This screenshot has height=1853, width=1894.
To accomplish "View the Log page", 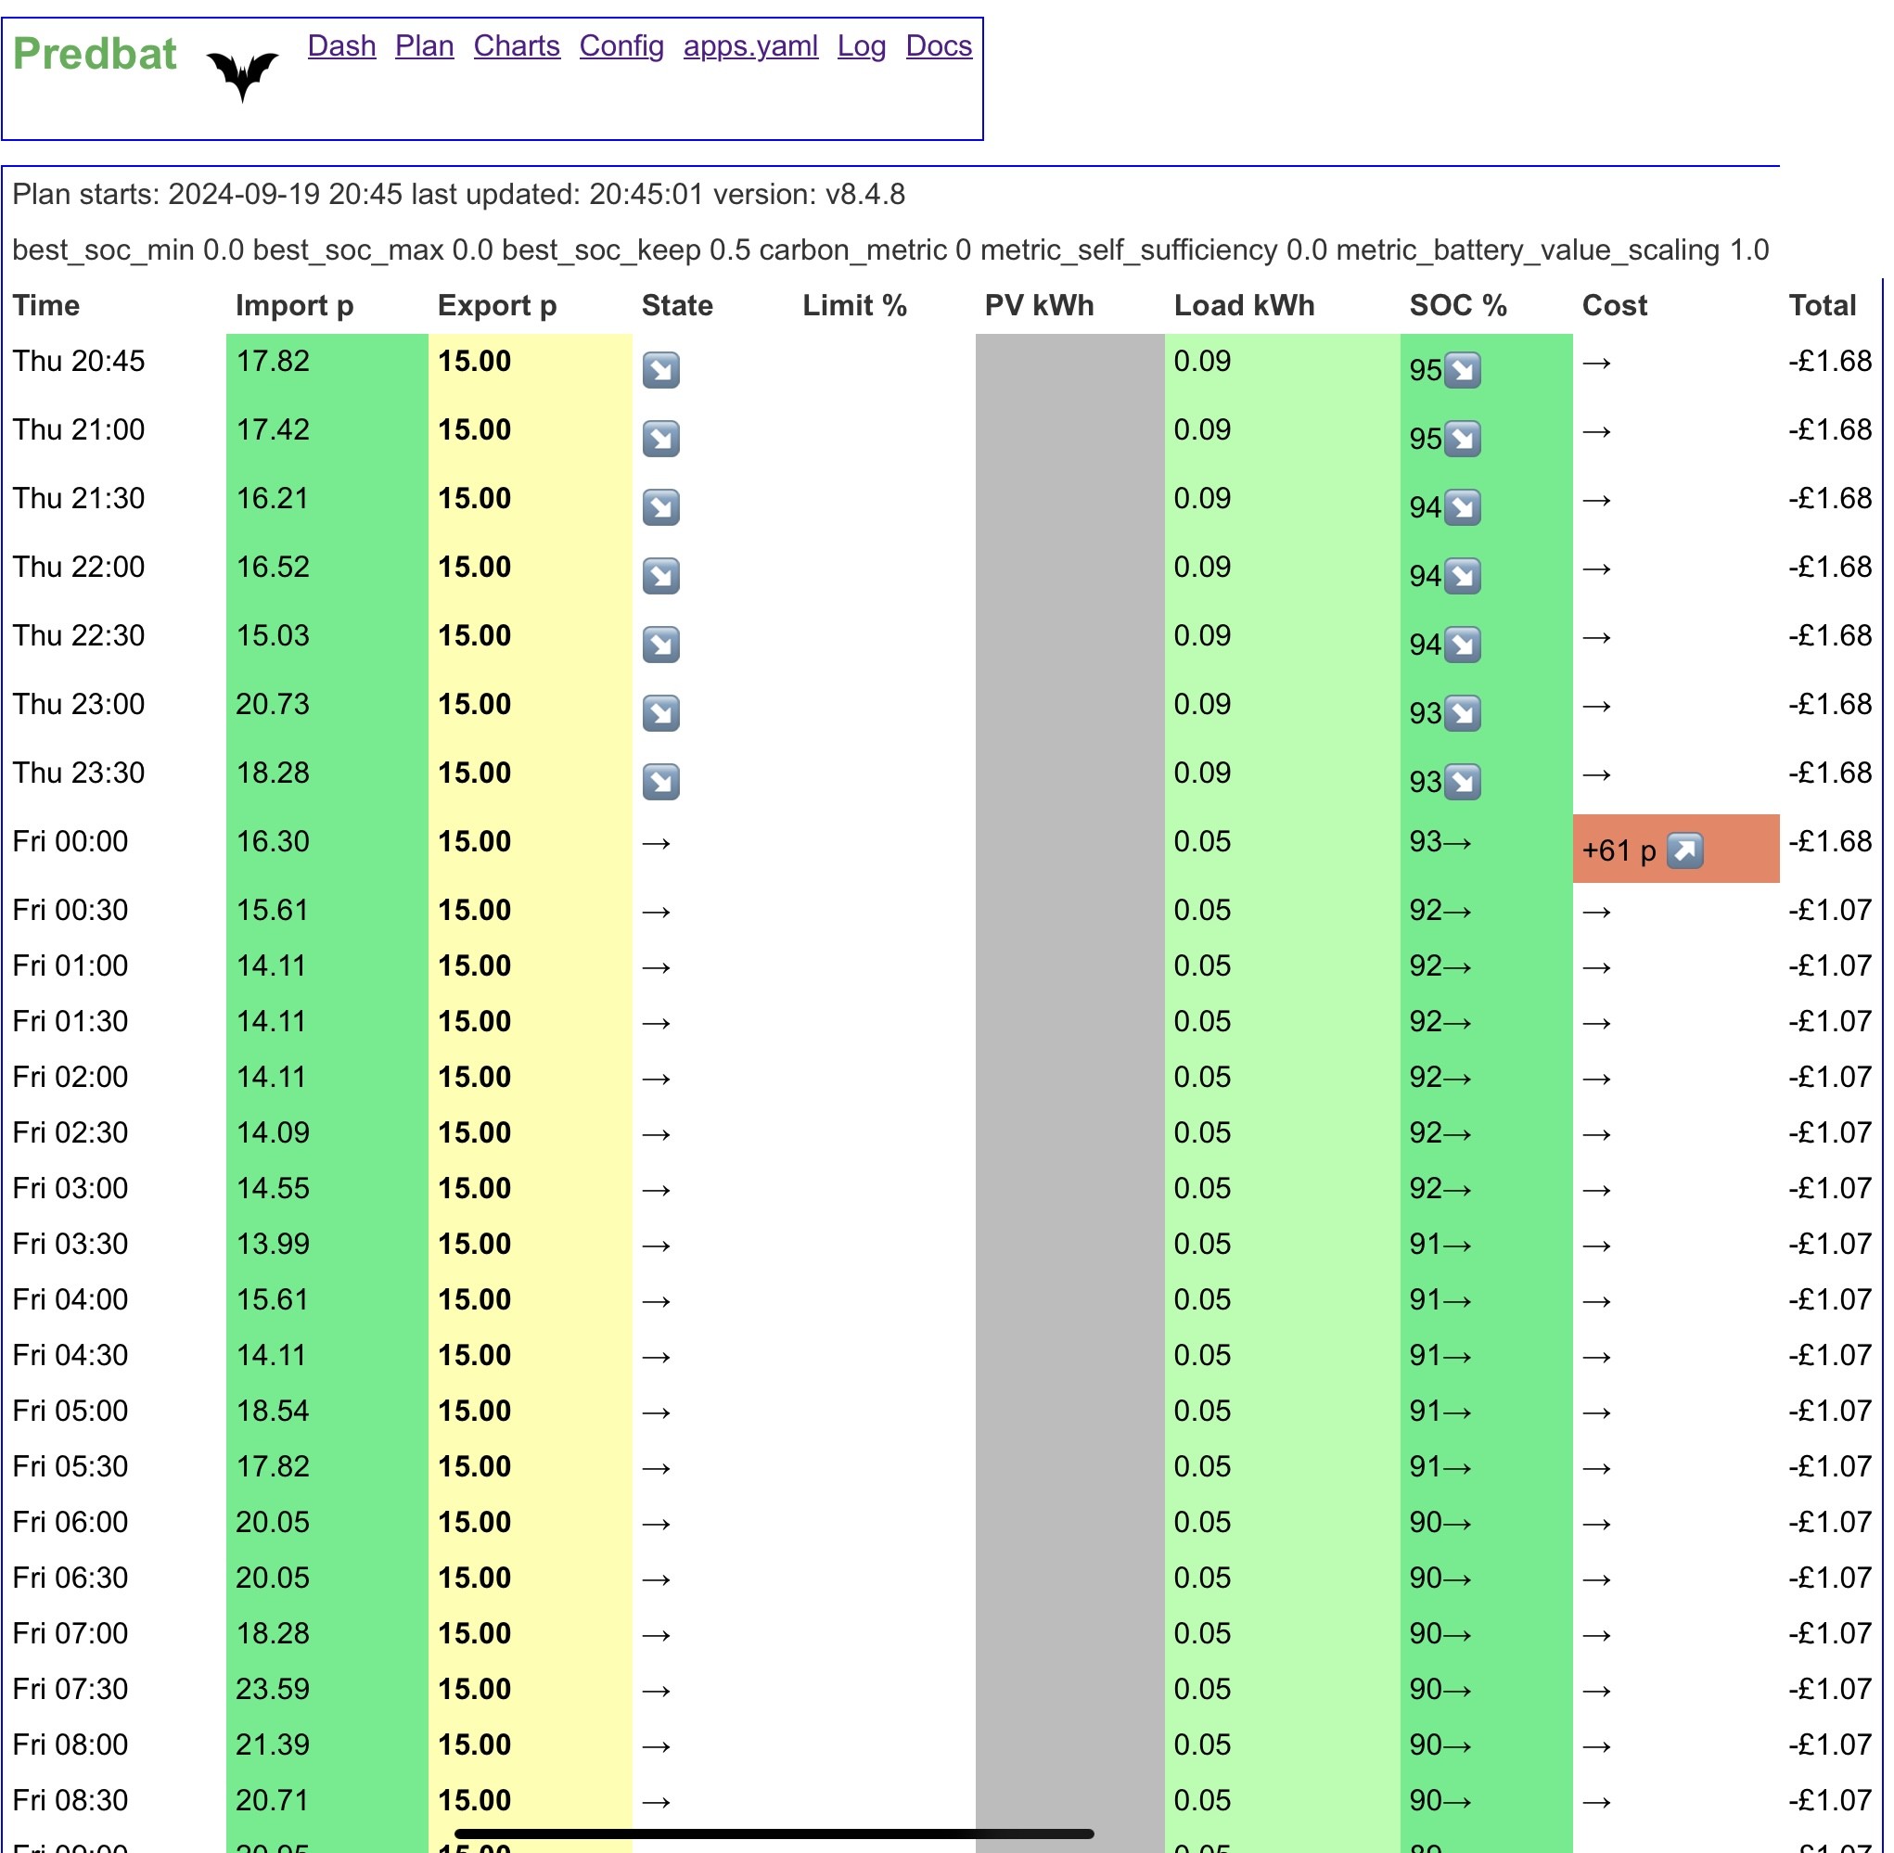I will (x=862, y=45).
